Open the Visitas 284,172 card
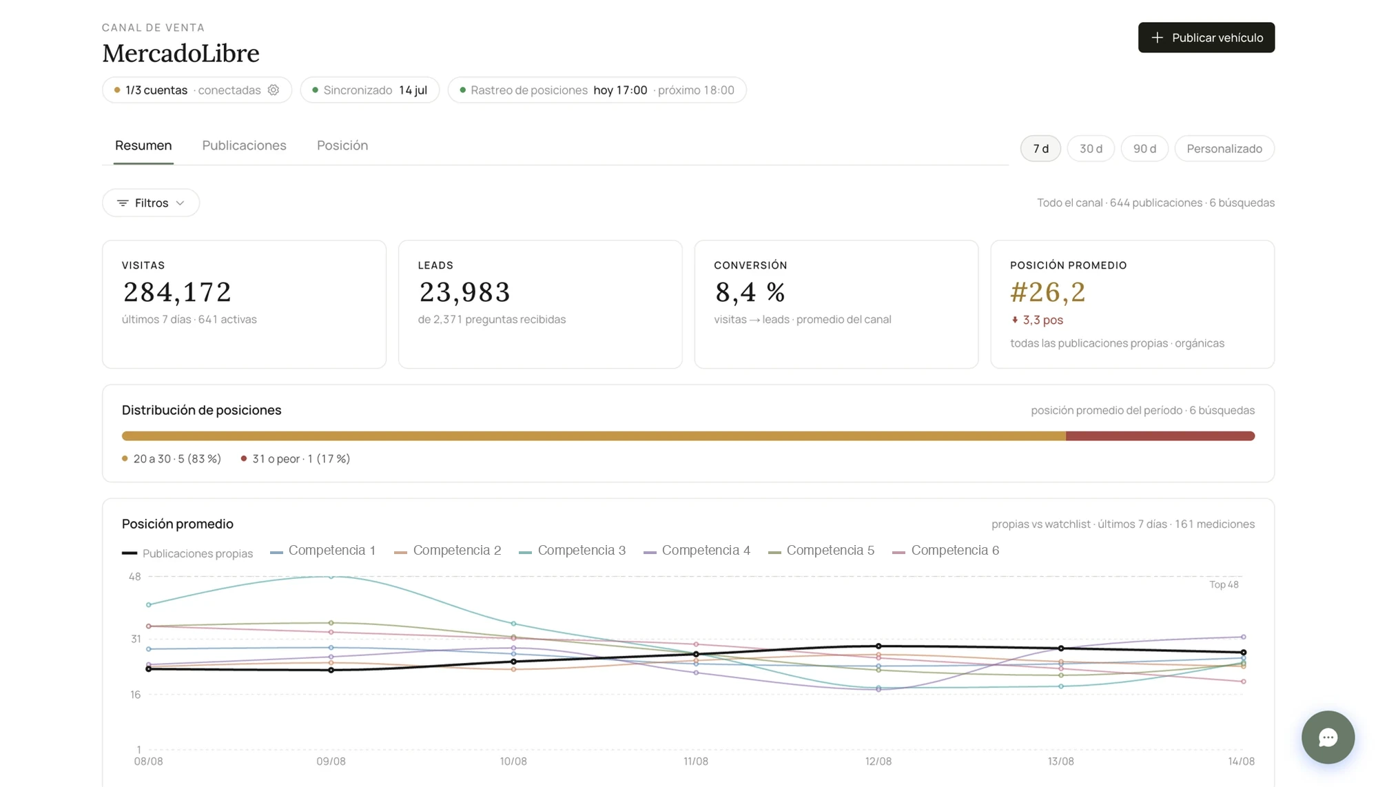Viewport: 1378px width, 787px height. (244, 304)
